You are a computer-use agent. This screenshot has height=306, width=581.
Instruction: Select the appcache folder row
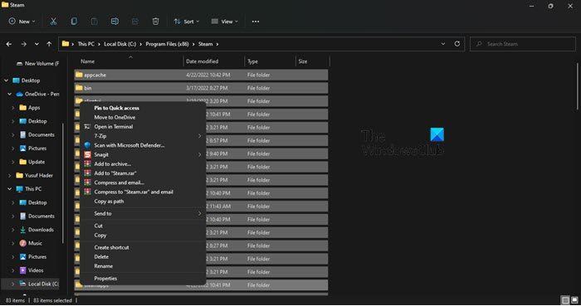tap(201, 75)
